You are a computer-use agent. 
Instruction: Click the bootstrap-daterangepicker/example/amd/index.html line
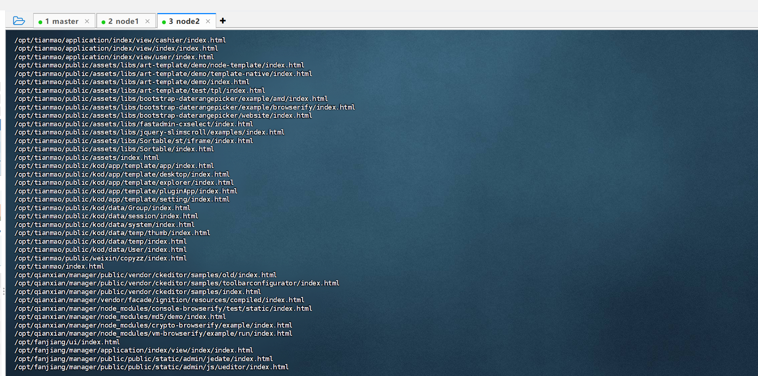(x=171, y=99)
